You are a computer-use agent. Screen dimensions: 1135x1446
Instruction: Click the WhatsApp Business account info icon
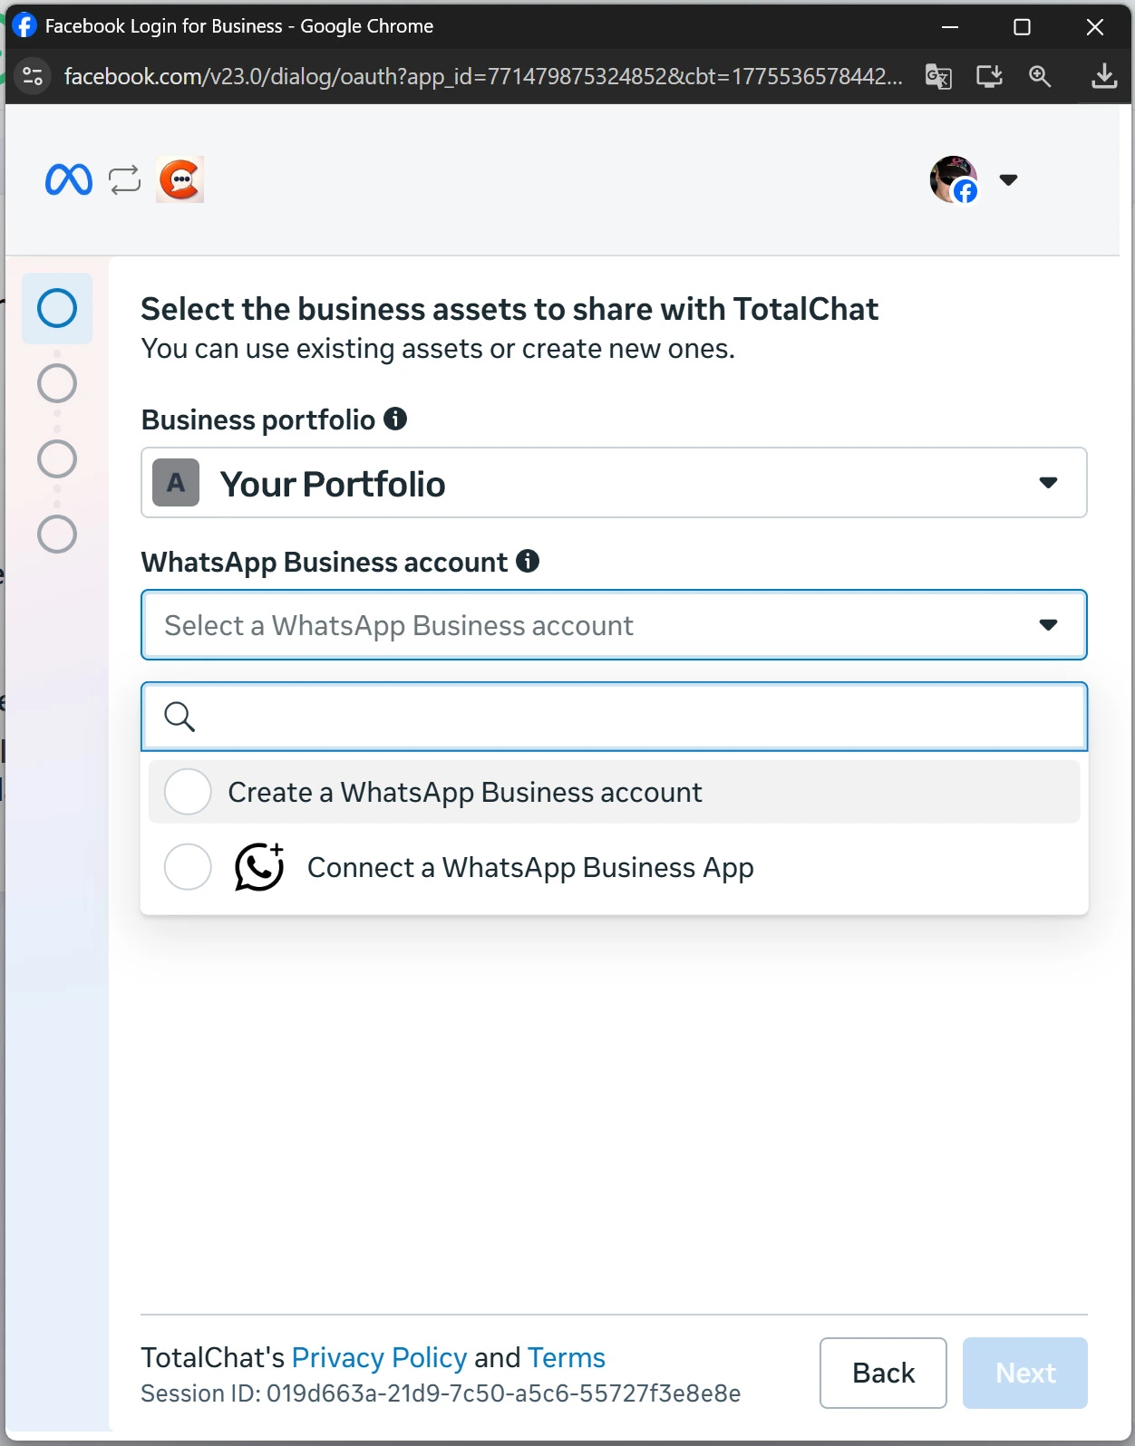pos(528,561)
